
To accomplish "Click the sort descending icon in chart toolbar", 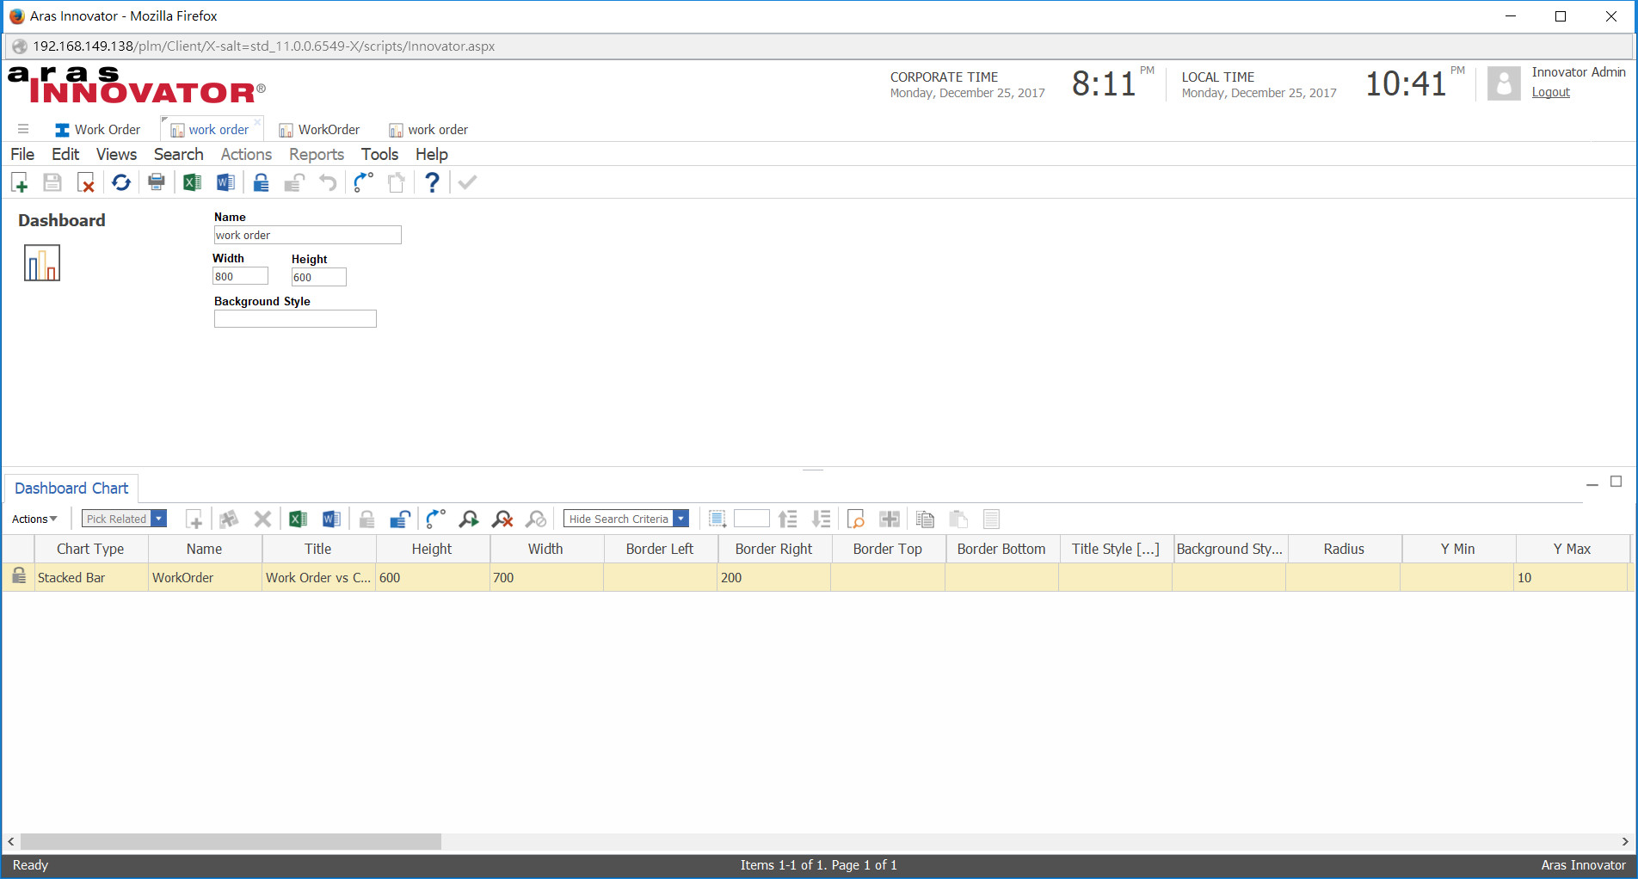I will coord(821,519).
